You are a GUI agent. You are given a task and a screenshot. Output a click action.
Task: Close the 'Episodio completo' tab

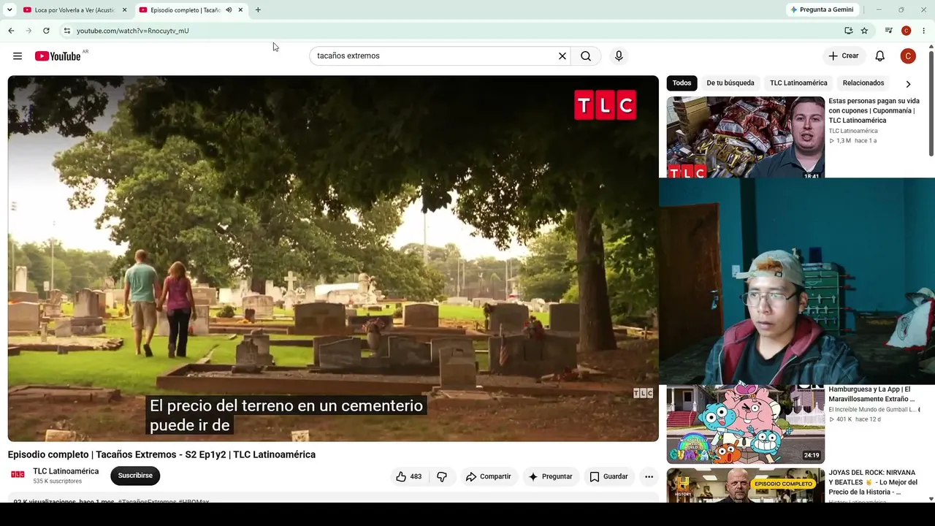[x=240, y=10]
